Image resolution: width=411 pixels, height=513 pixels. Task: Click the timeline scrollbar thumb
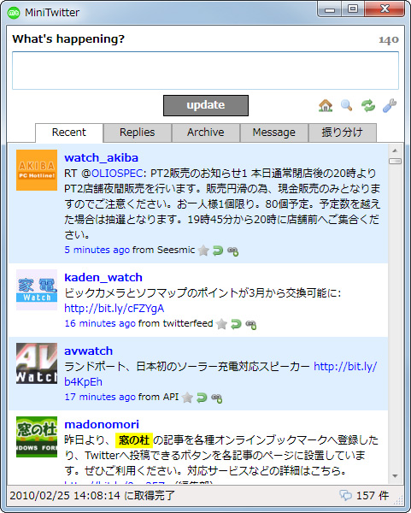[395, 161]
